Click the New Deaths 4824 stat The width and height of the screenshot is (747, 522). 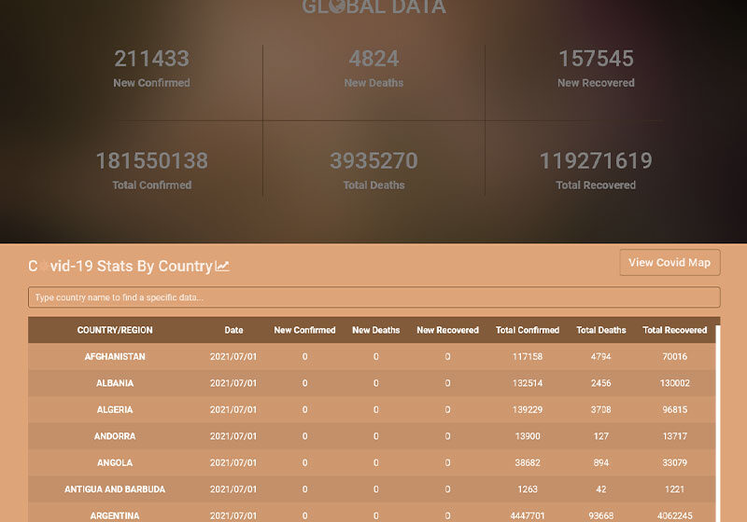point(373,59)
